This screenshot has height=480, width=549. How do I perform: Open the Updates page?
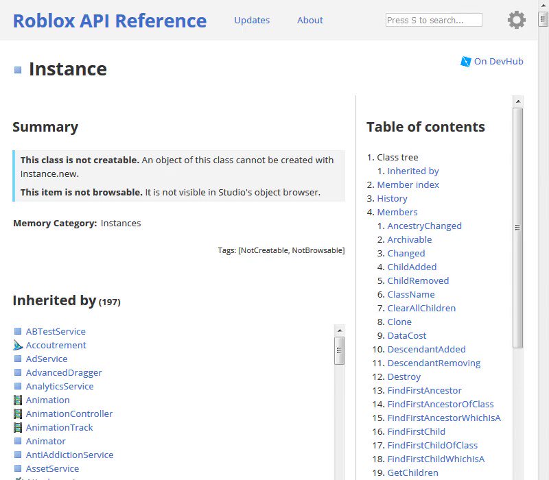pos(252,21)
